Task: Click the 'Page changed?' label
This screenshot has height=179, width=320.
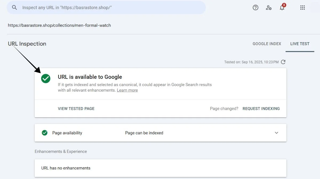Action: 224,108
